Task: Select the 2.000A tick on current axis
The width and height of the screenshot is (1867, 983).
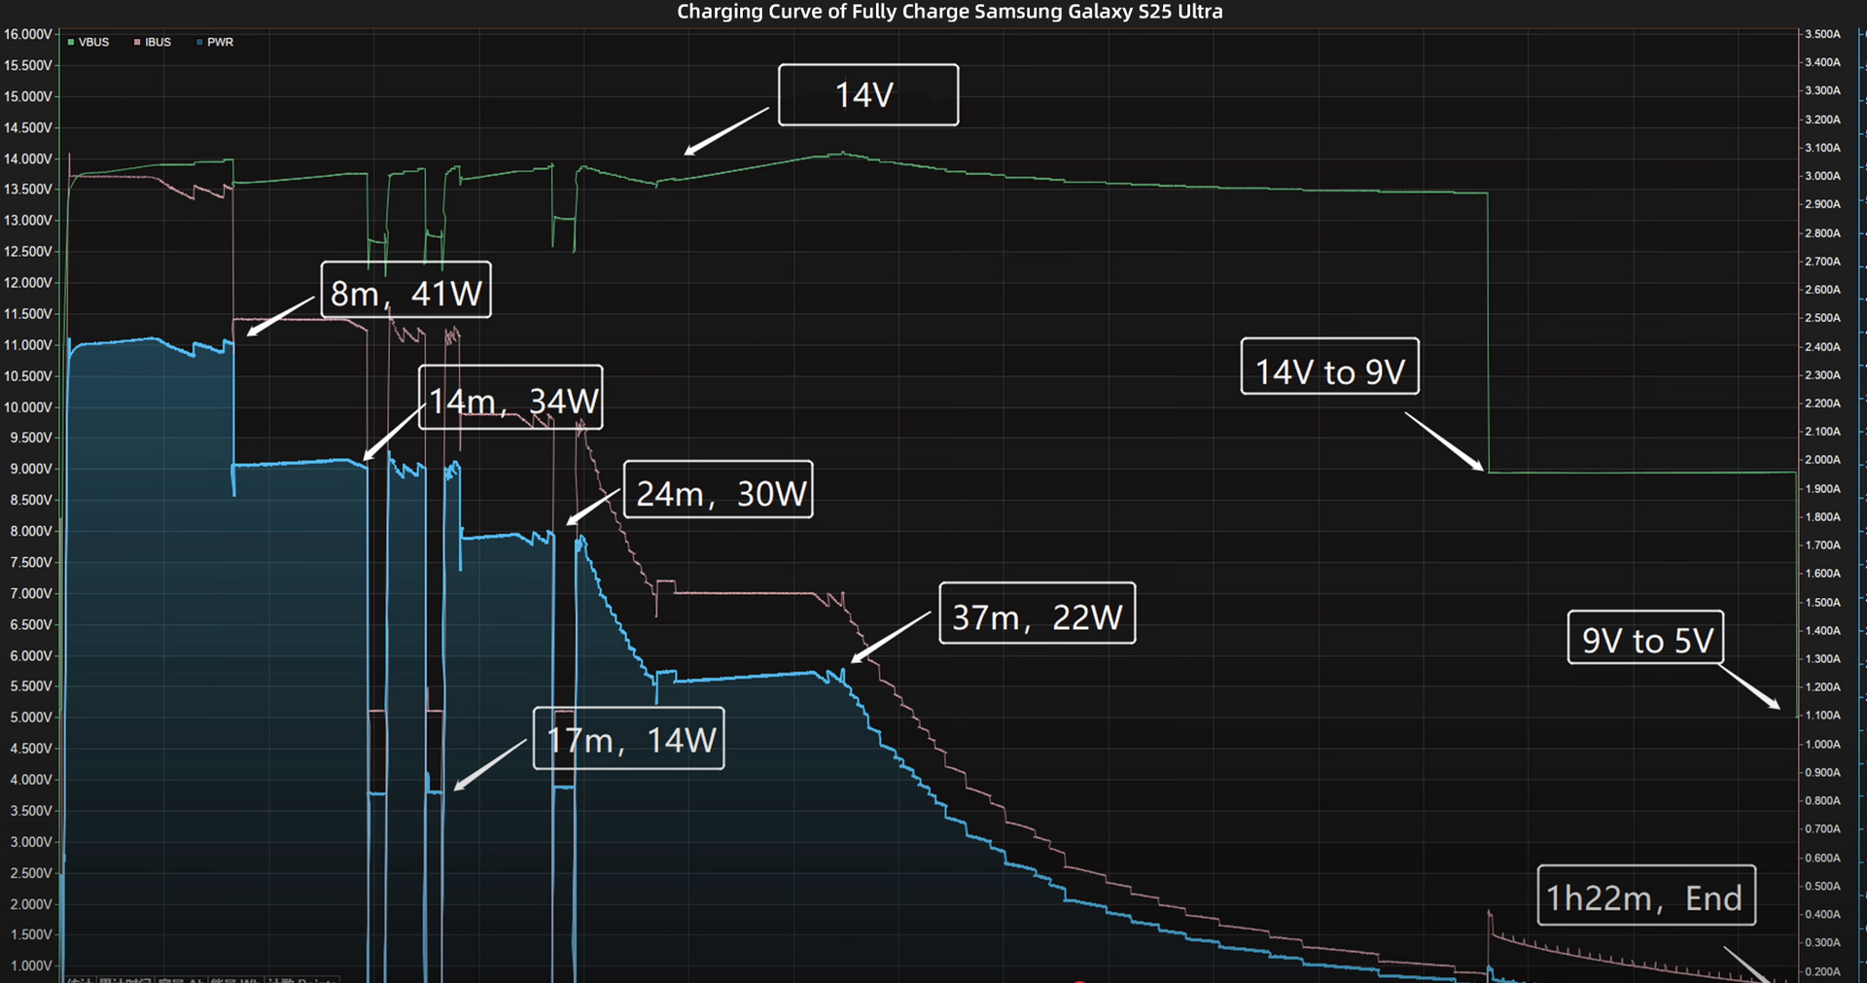Action: [x=1822, y=460]
